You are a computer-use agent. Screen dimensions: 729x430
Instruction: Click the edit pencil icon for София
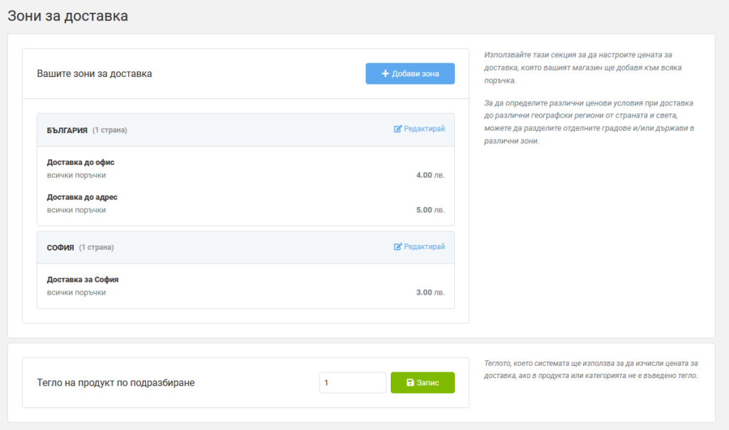click(x=397, y=246)
